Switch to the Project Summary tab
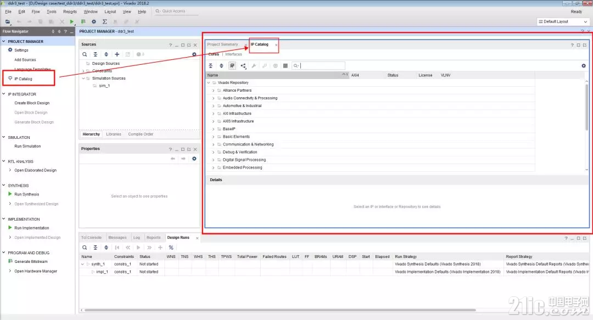Image resolution: width=593 pixels, height=320 pixels. [223, 44]
